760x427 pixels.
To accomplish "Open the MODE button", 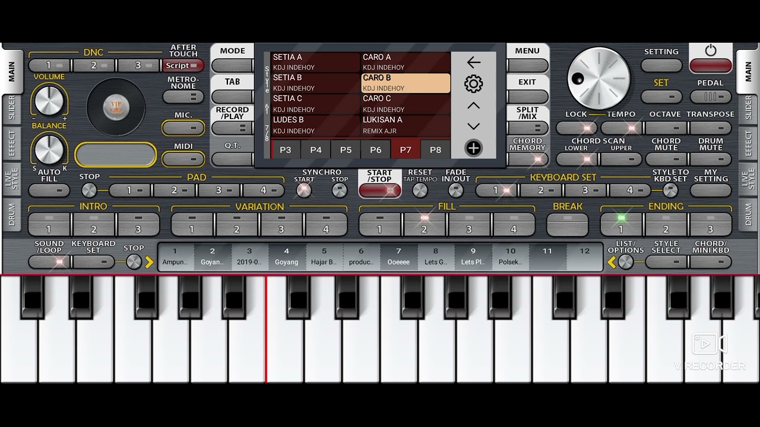I will tap(232, 66).
